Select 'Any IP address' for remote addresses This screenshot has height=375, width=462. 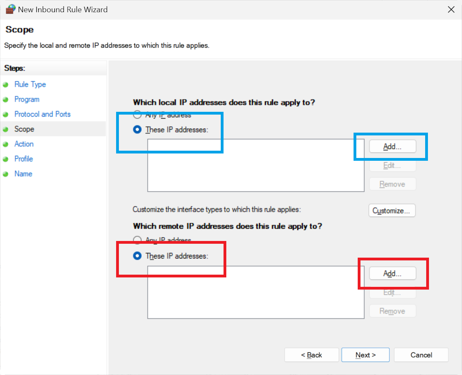click(137, 240)
